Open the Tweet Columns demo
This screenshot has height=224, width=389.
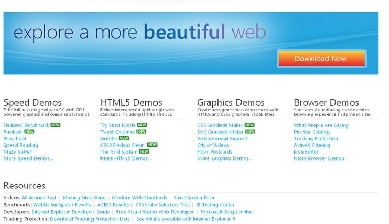pos(118,132)
